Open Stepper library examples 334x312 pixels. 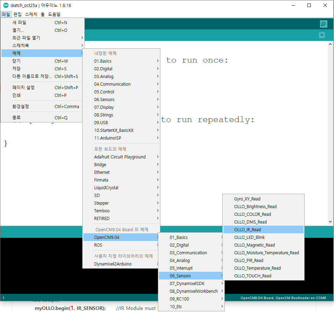[x=121, y=203]
